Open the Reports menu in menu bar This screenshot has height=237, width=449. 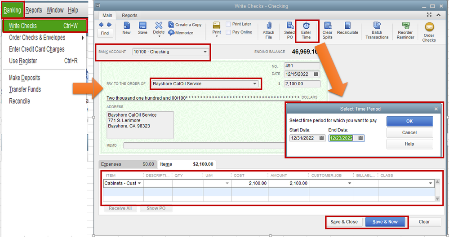tap(34, 10)
